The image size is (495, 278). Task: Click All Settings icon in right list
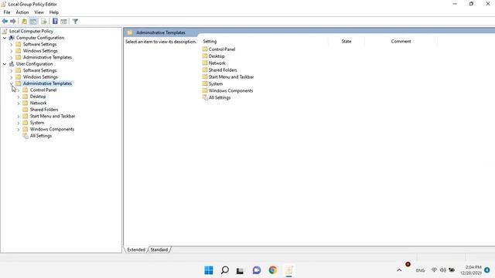pyautogui.click(x=205, y=98)
